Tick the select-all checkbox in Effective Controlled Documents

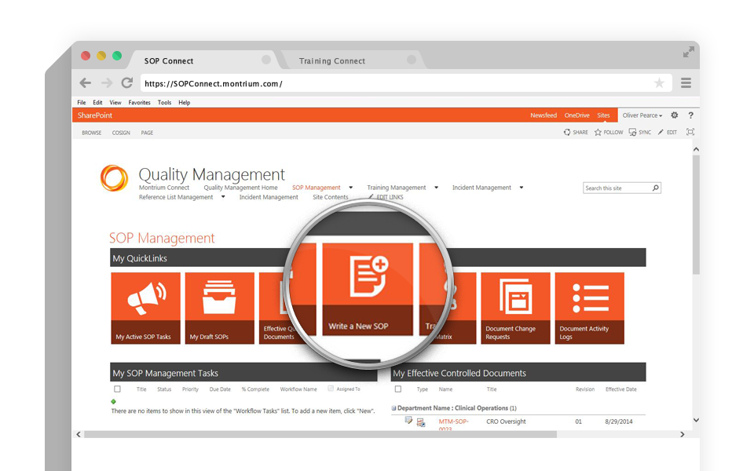(397, 389)
